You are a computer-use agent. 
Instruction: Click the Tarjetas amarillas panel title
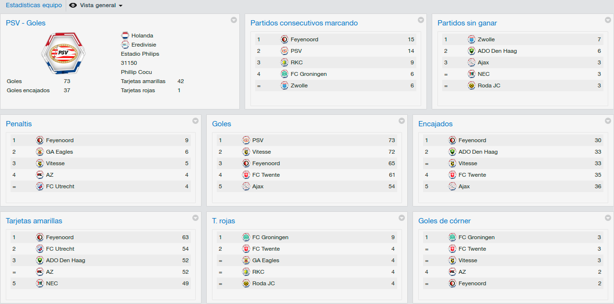34,221
